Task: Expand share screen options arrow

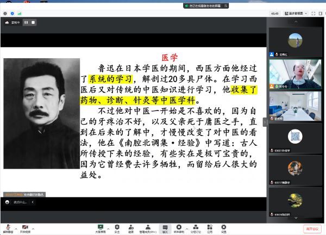Action: pos(108,227)
